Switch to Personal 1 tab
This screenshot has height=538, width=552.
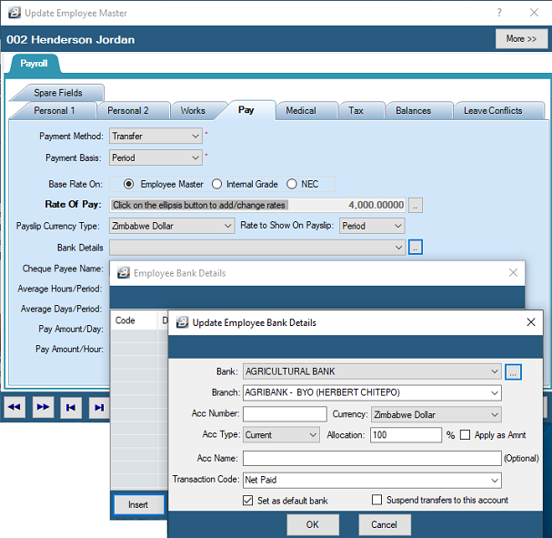[x=54, y=111]
